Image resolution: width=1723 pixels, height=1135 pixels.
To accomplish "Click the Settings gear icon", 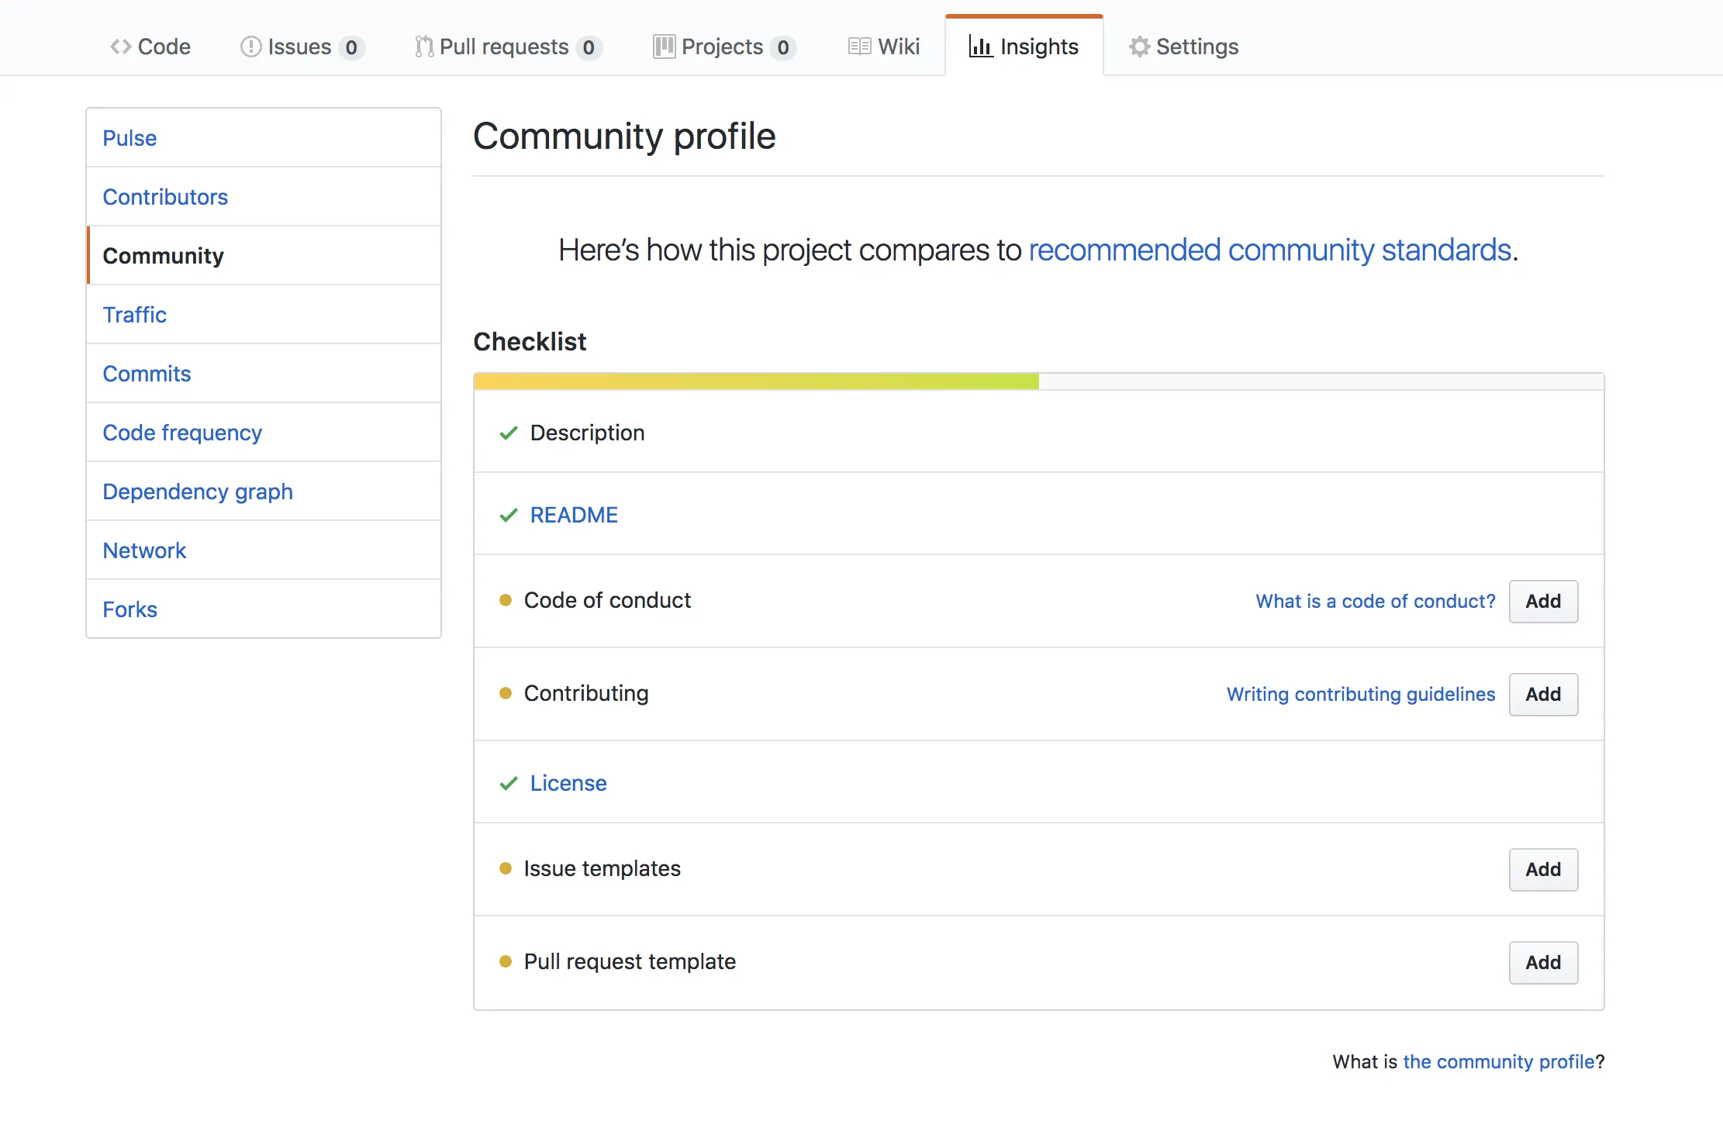I will (1139, 47).
